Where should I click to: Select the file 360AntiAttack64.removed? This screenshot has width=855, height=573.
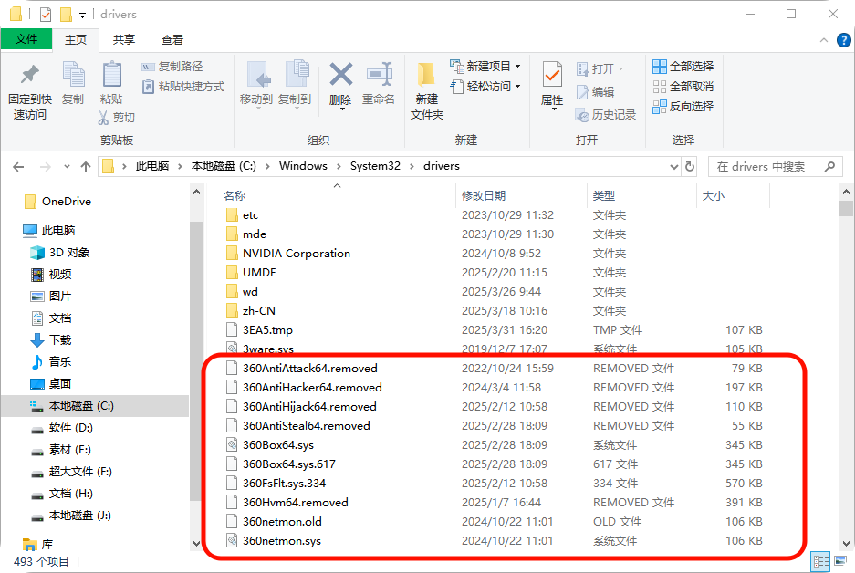coord(309,368)
